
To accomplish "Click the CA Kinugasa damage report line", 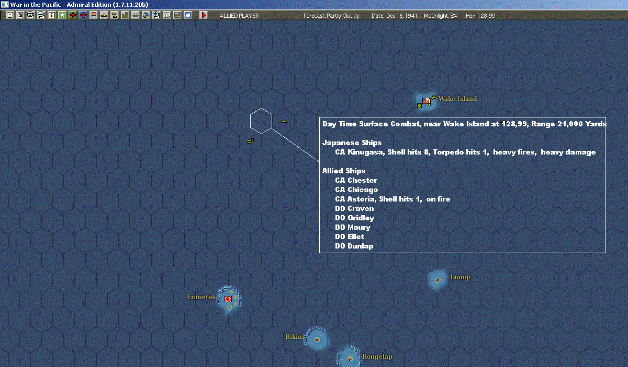I will (x=465, y=152).
